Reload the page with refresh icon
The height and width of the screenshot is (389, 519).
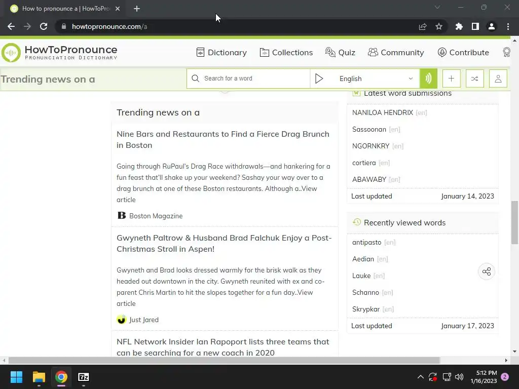pyautogui.click(x=44, y=26)
